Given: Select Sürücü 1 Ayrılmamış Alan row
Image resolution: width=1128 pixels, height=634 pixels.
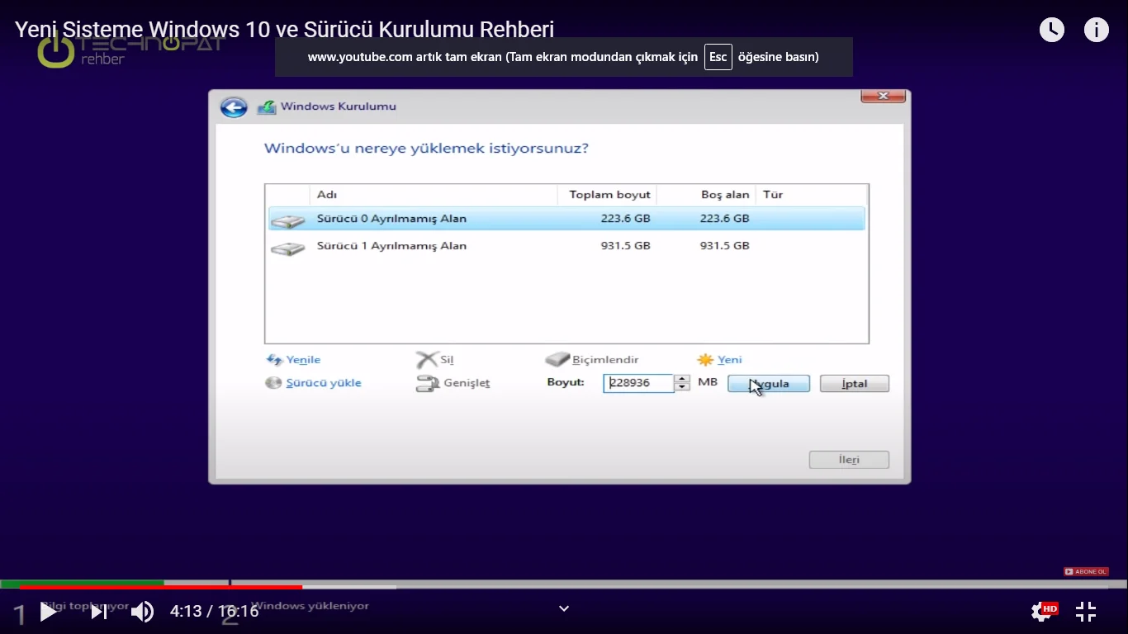Looking at the screenshot, I should point(566,246).
